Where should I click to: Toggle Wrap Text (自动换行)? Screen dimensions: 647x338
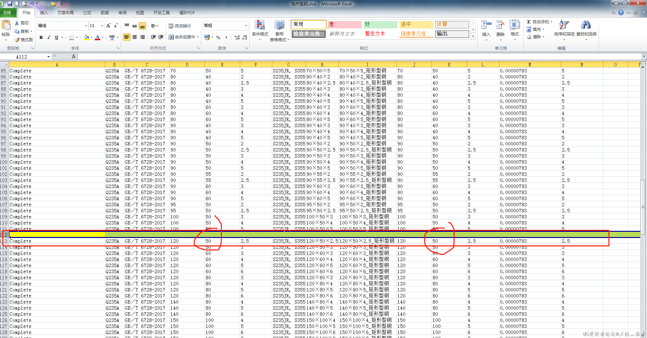pos(180,26)
